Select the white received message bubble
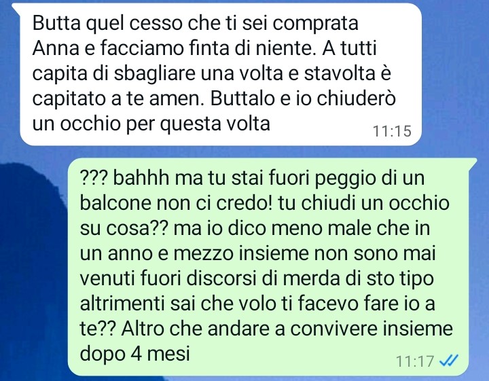Image resolution: width=489 pixels, height=381 pixels. click(x=221, y=74)
